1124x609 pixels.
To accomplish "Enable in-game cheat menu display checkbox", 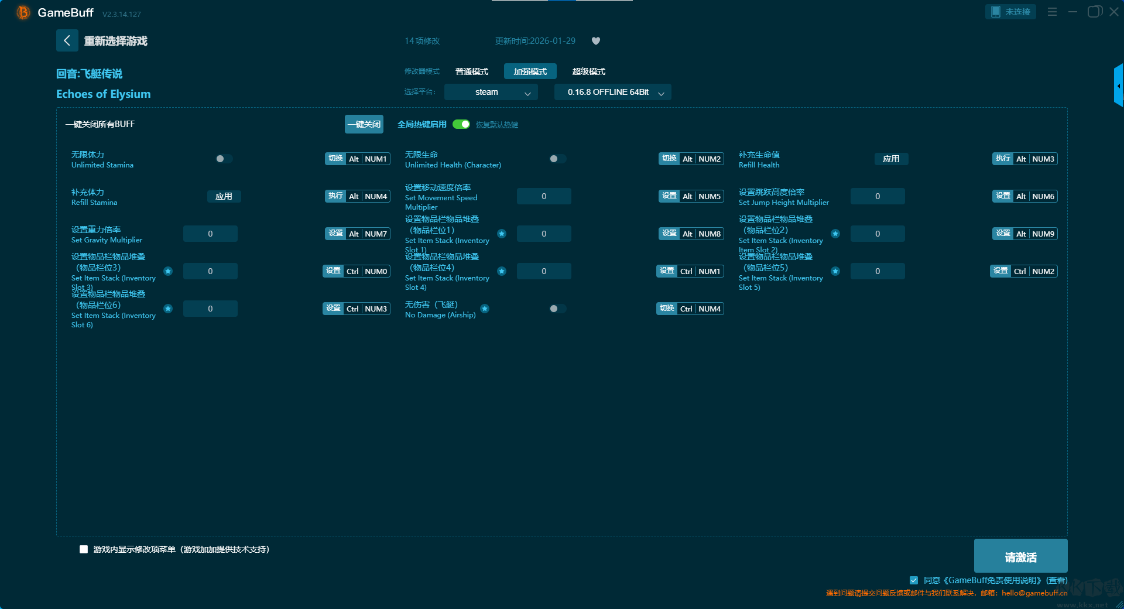I will point(84,549).
